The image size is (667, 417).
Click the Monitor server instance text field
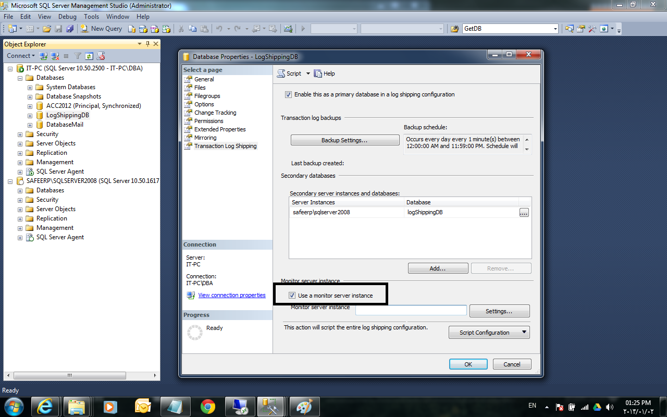pos(411,311)
